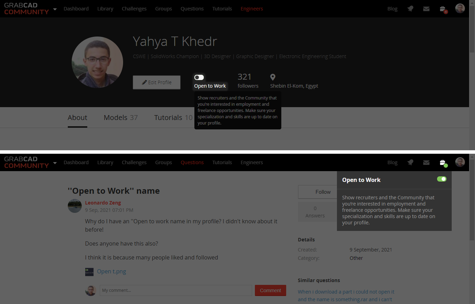Switch to the Models 37 tab

click(121, 118)
